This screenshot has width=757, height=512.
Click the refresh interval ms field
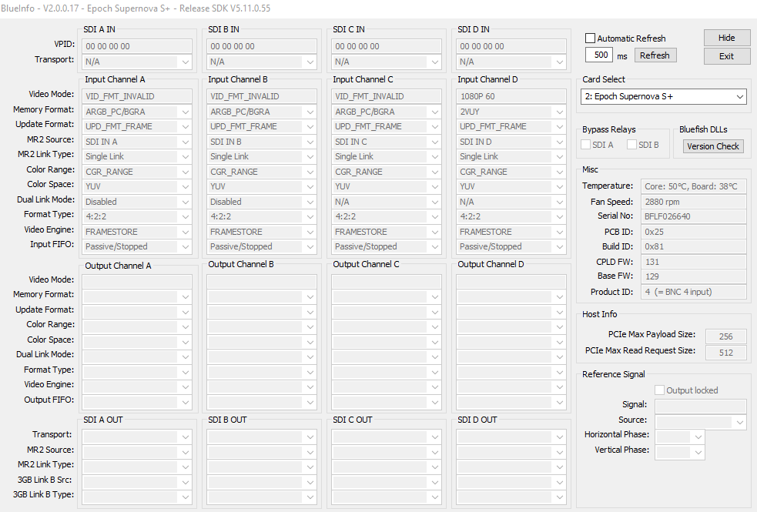(x=598, y=55)
